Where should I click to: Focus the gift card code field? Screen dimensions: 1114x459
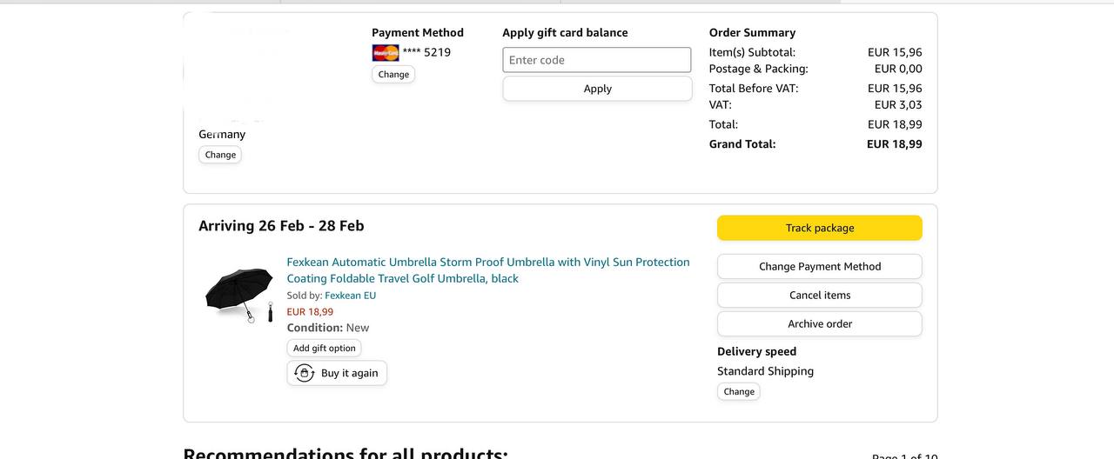click(597, 60)
